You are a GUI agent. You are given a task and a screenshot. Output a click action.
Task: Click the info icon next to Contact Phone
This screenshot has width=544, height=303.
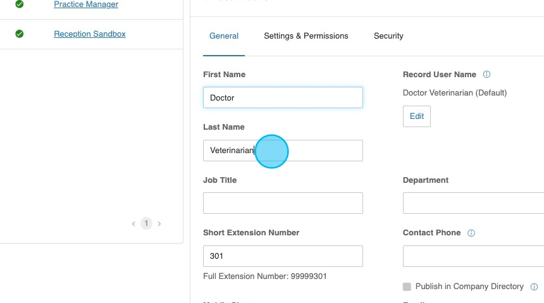pos(471,233)
